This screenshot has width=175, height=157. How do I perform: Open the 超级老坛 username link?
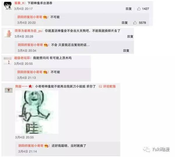coord(22,58)
